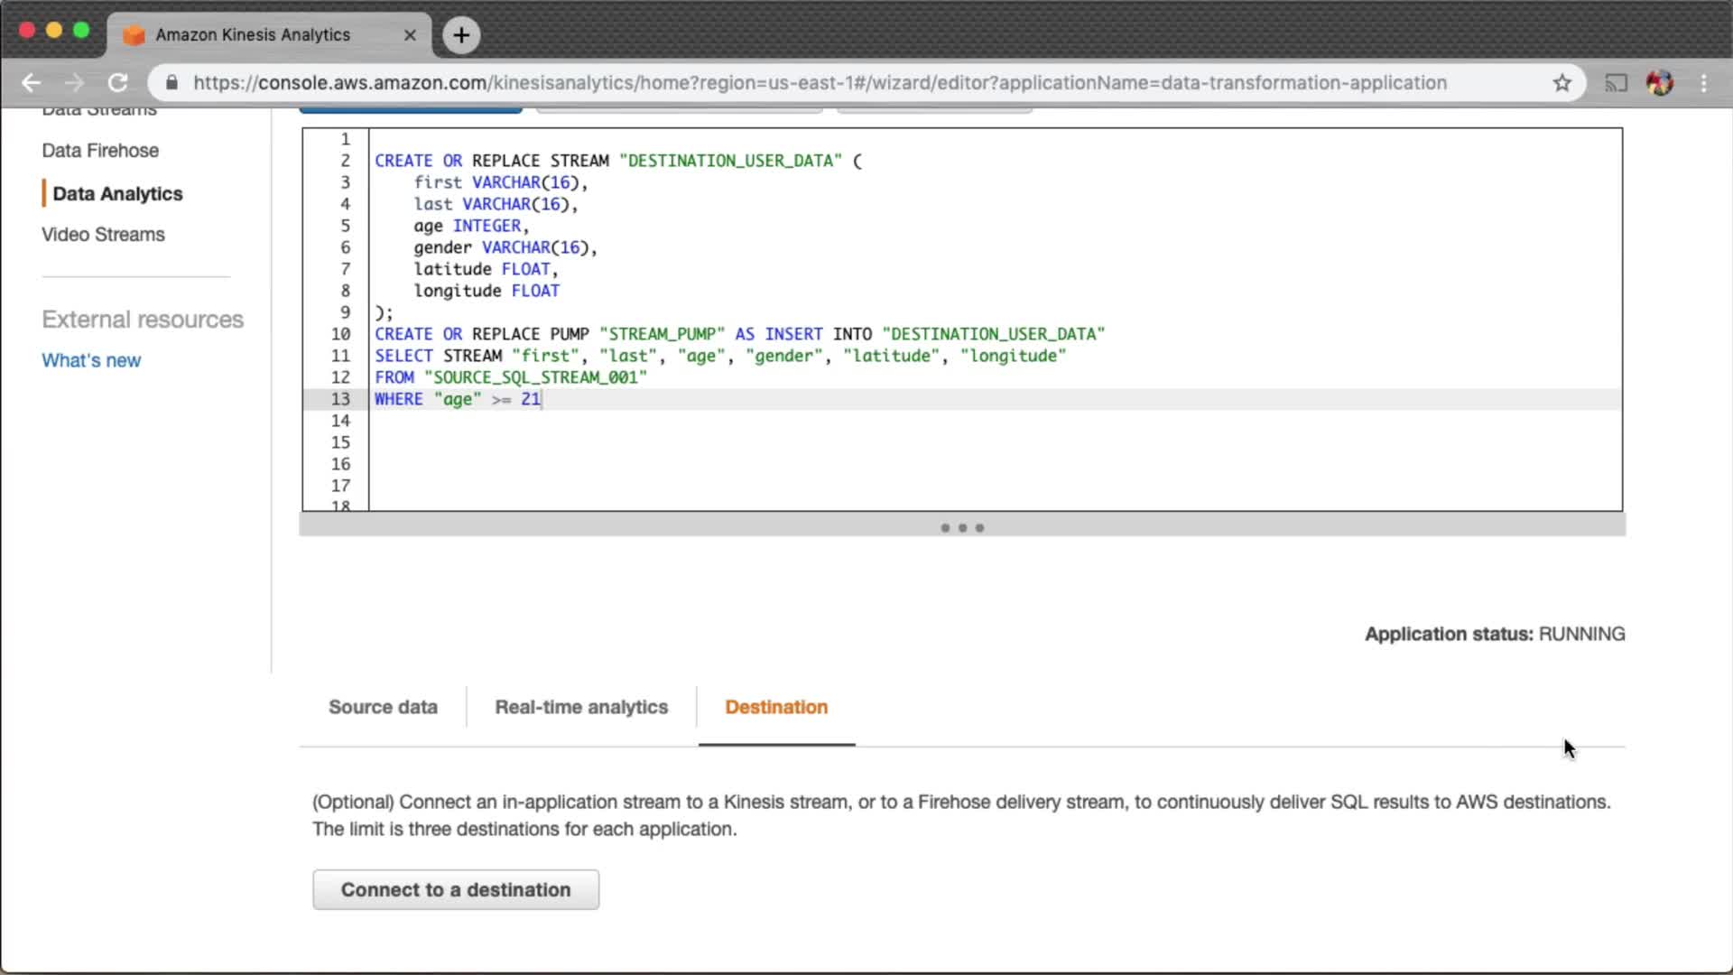Open Data Firehose in sidebar
This screenshot has height=975, width=1733.
[x=100, y=151]
